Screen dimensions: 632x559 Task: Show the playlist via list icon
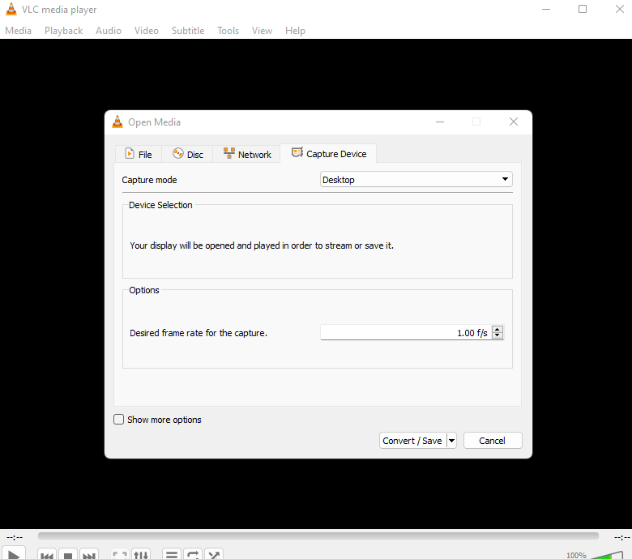172,555
